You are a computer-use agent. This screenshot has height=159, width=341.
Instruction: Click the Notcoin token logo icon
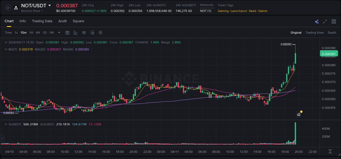tap(16, 8)
